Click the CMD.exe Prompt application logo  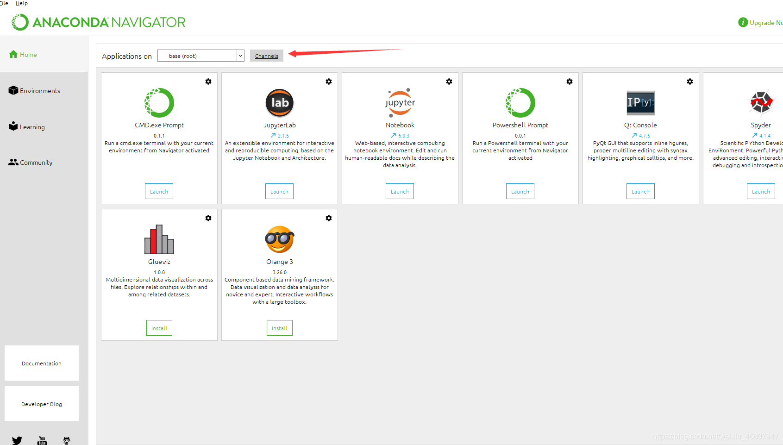159,103
